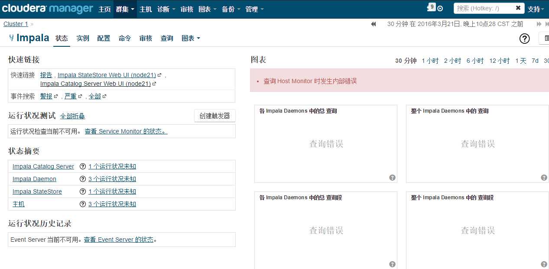Open the 报告 quick link
Screen dimensions: 549x269
pos(46,75)
